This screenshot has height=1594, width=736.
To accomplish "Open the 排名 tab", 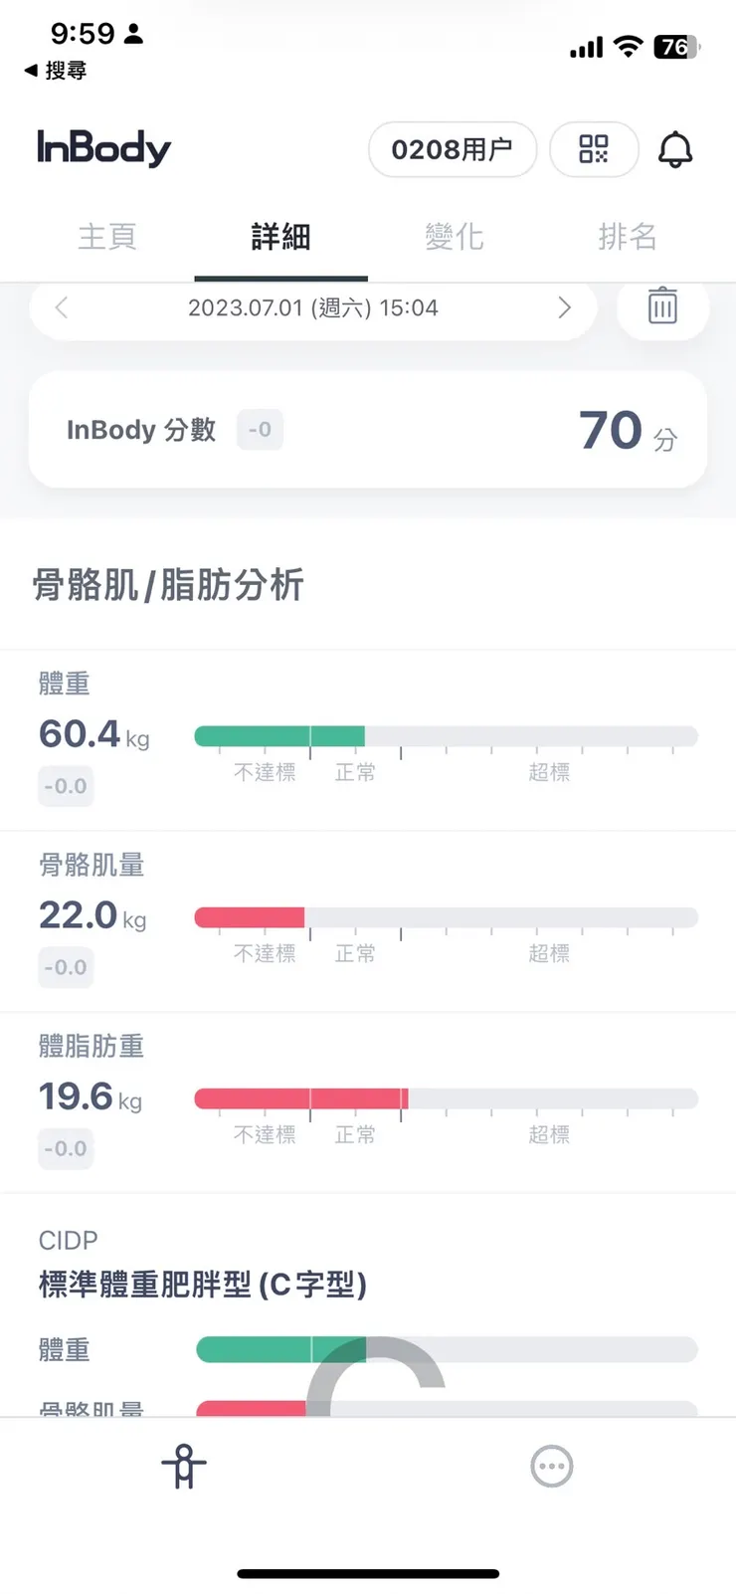I will click(x=628, y=237).
